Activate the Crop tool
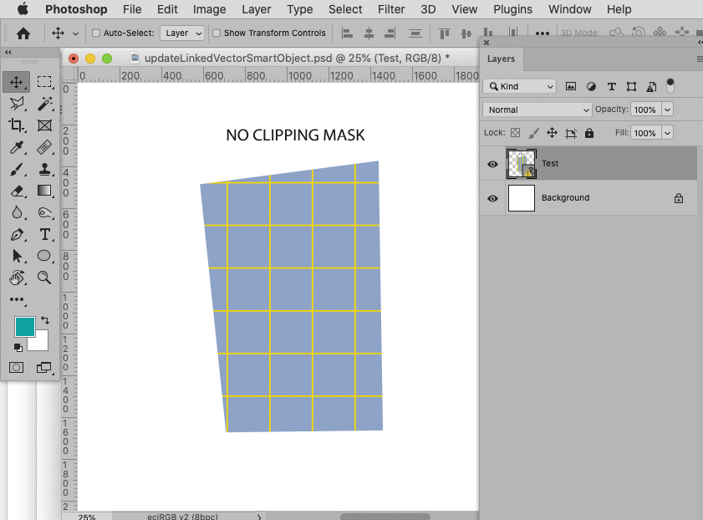Image resolution: width=703 pixels, height=520 pixels. click(x=17, y=125)
